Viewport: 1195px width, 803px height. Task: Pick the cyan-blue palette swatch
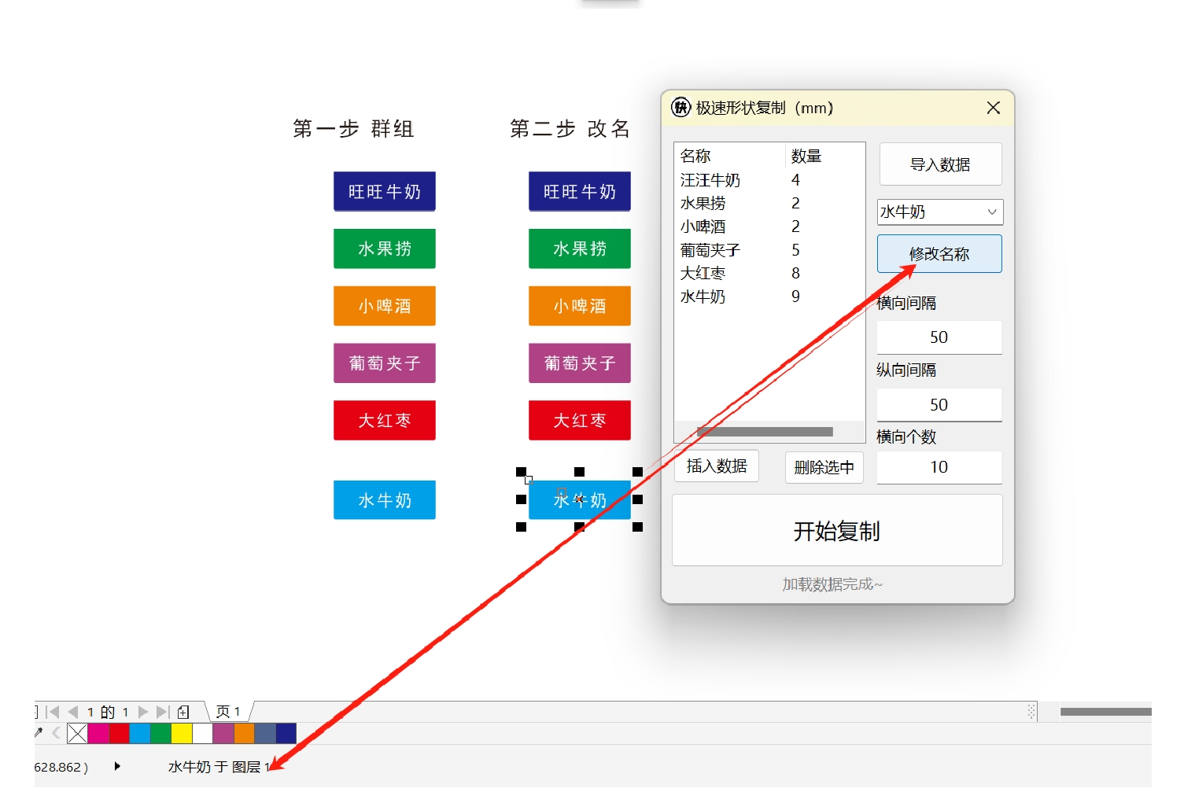[140, 734]
